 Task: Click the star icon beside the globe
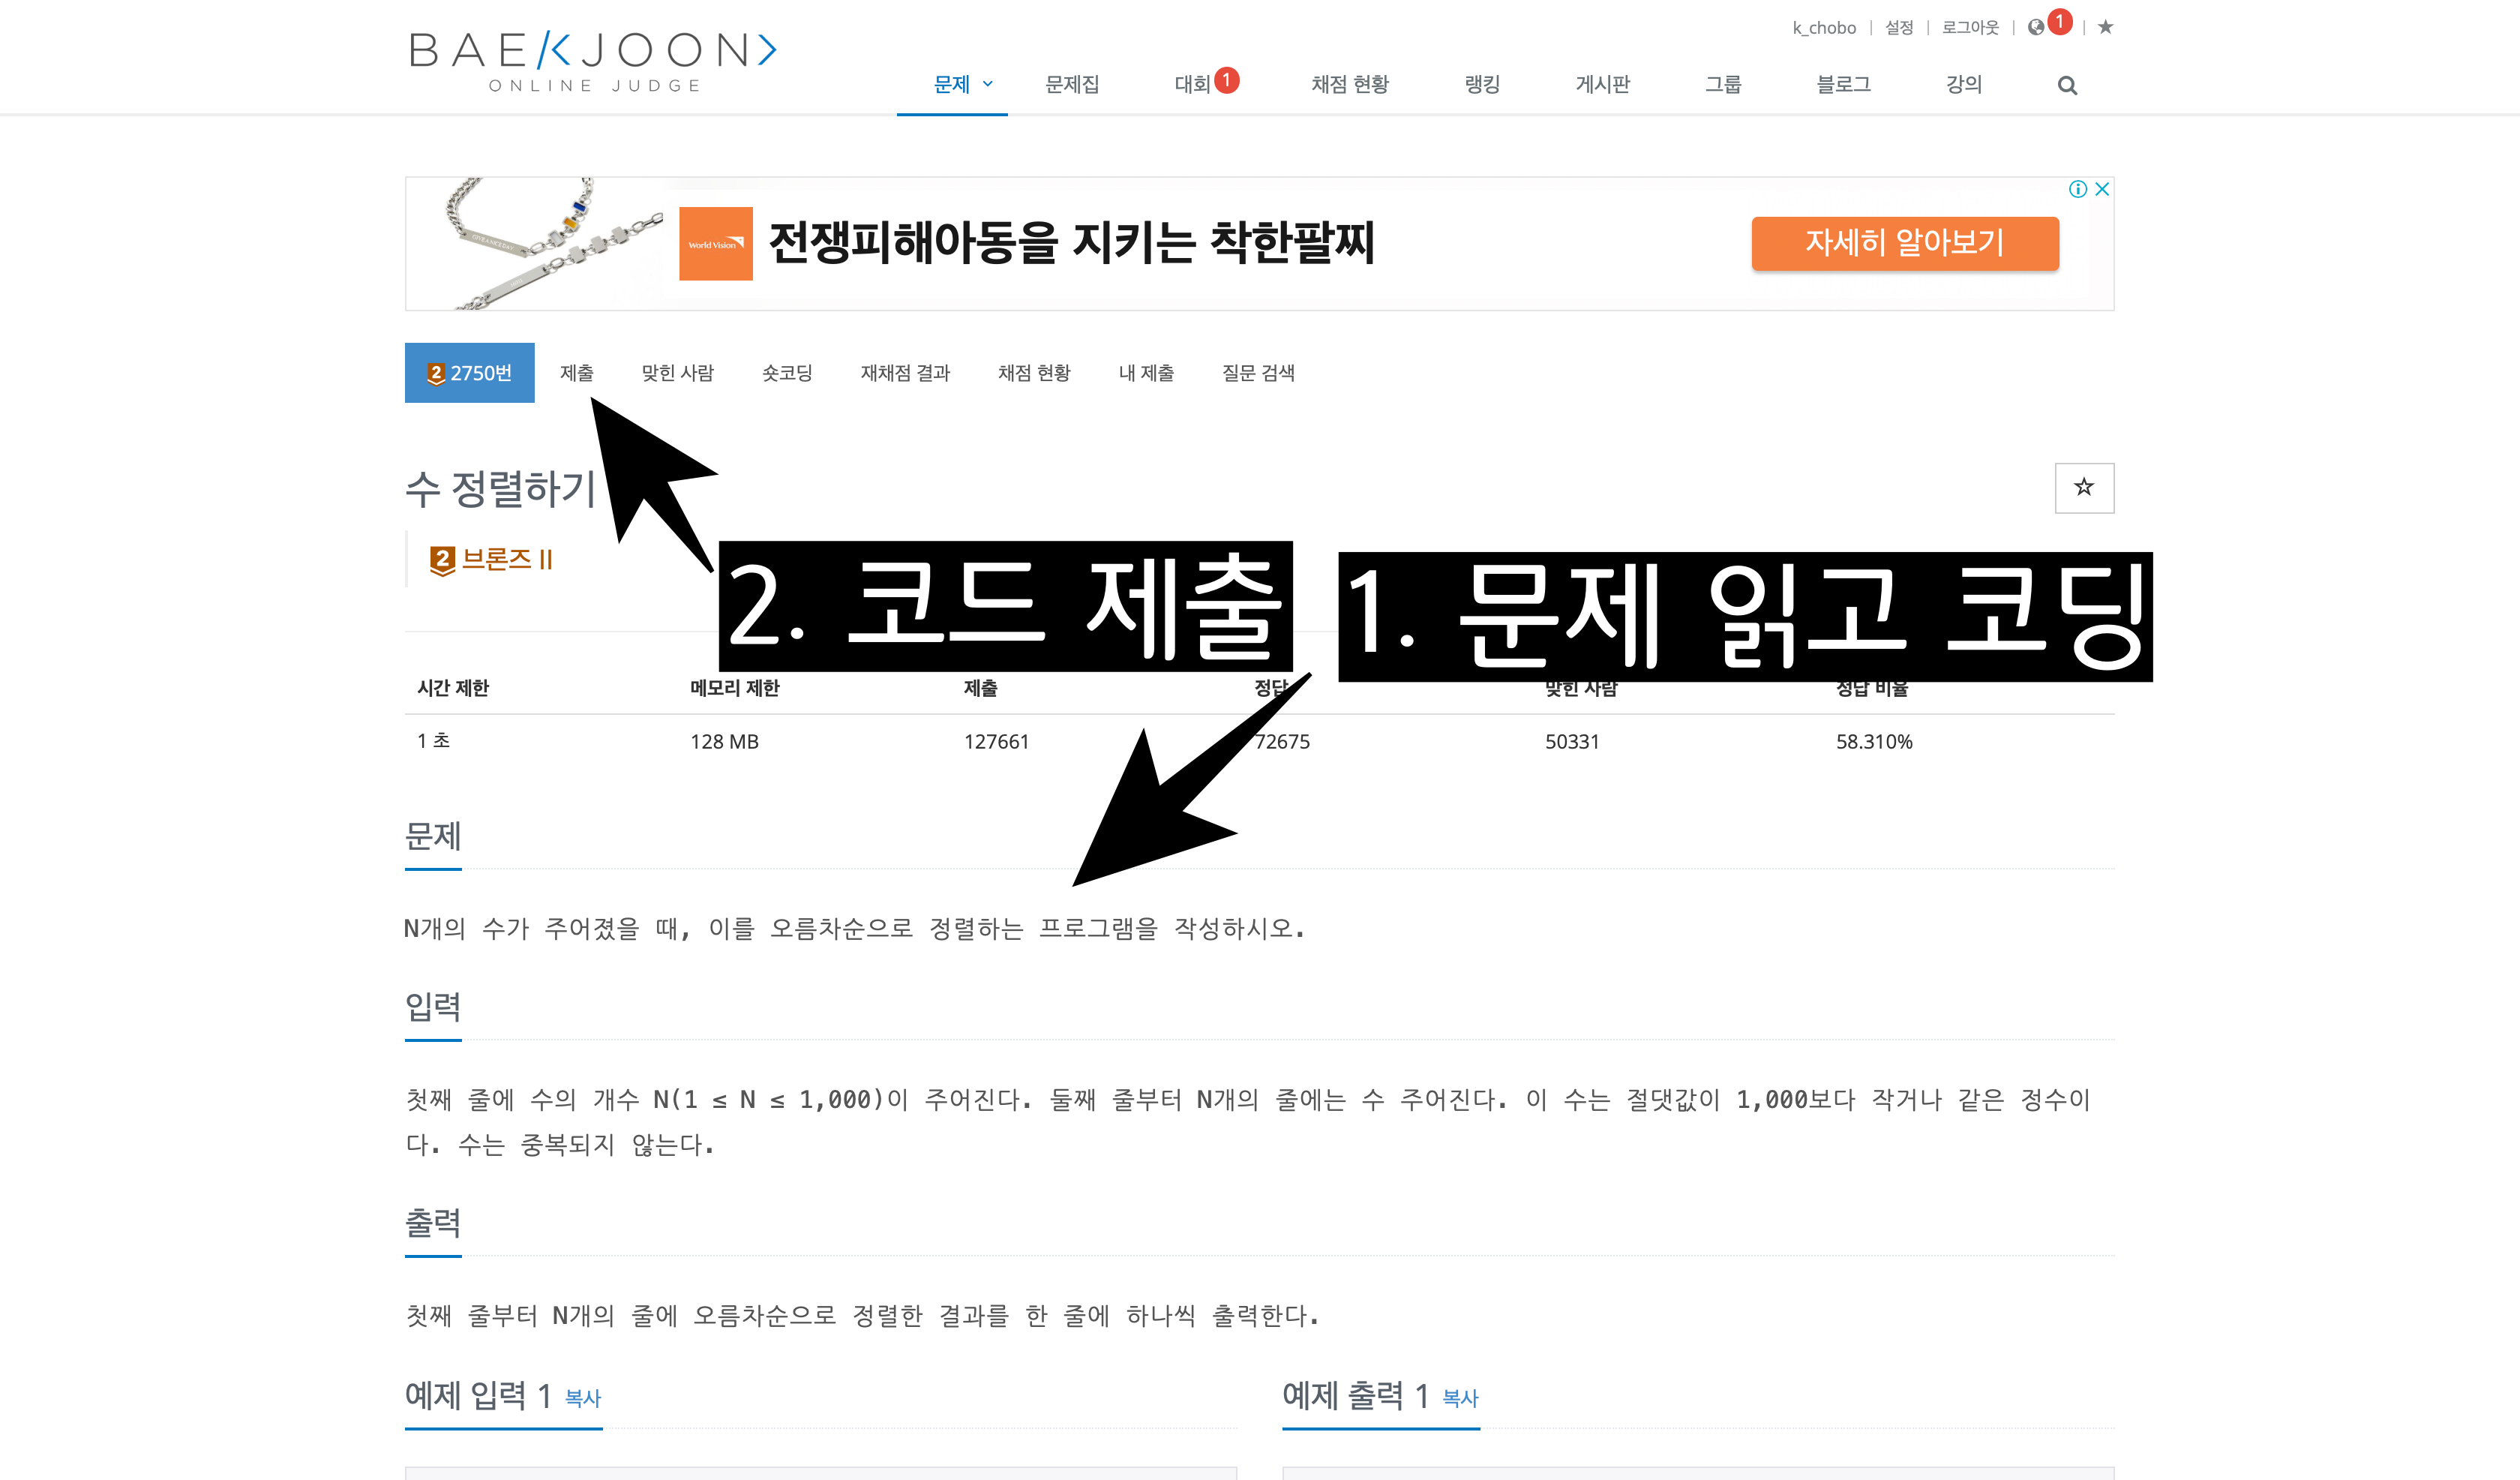2105,27
